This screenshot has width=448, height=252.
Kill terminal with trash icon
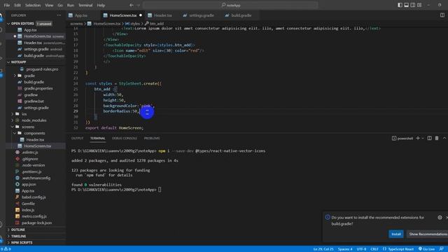point(437,139)
